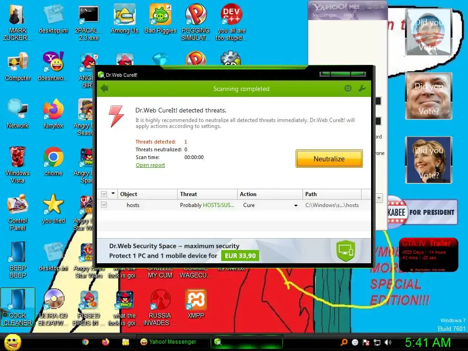The width and height of the screenshot is (468, 351).
Task: Open RUSSIA INVADES desktop icon
Action: (160, 307)
